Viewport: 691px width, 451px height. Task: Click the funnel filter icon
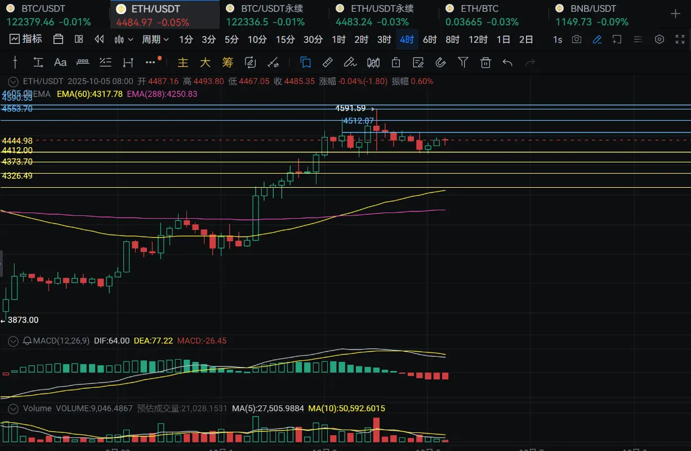coord(463,62)
